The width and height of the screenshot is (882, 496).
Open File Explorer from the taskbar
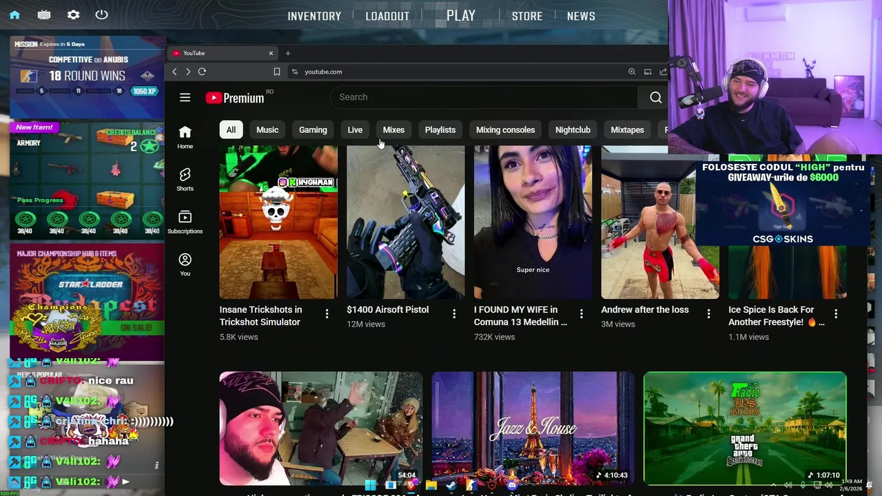pyautogui.click(x=431, y=484)
